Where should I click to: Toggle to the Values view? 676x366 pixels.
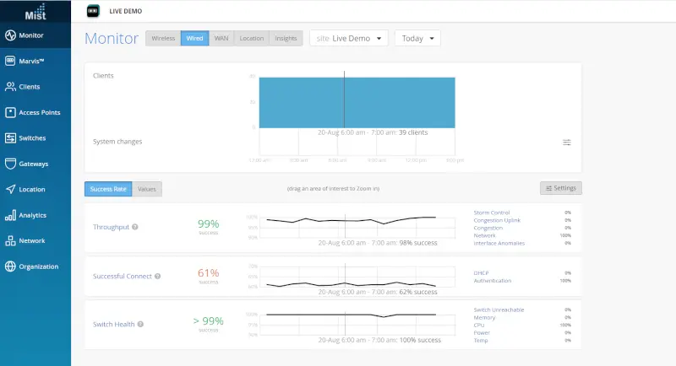tap(147, 189)
